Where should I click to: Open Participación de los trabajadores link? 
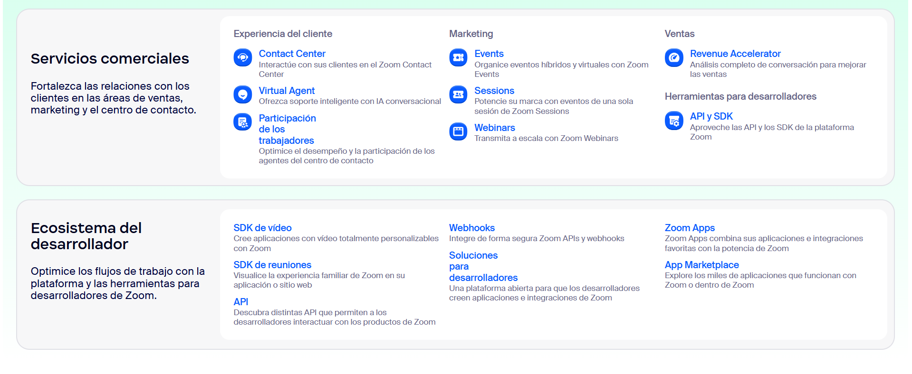pyautogui.click(x=287, y=129)
